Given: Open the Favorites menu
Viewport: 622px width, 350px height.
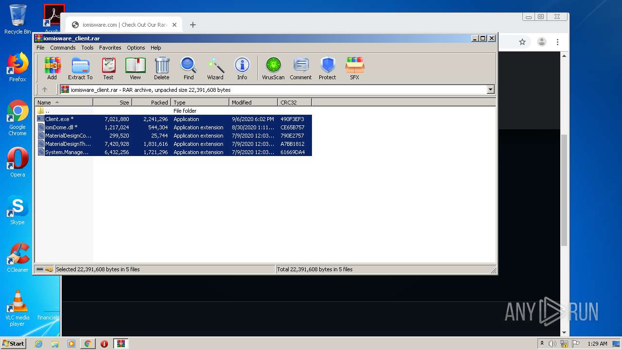Looking at the screenshot, I should click(110, 48).
